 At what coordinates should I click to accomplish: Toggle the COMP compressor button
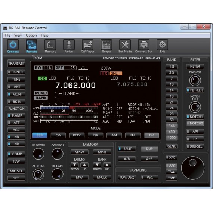click(16, 154)
